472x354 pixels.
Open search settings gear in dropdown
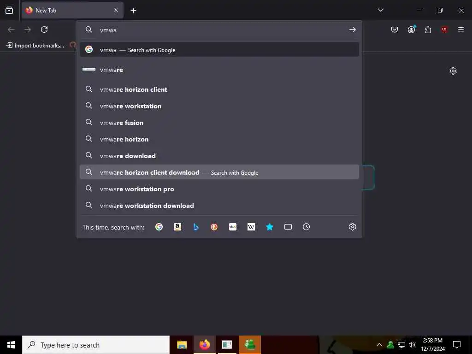point(353,227)
